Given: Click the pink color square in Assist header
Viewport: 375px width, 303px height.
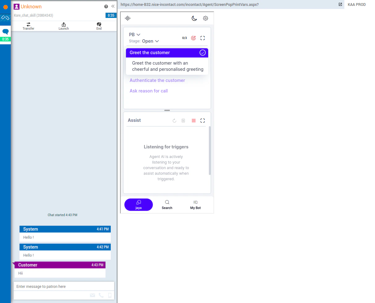Looking at the screenshot, I should coord(193,121).
